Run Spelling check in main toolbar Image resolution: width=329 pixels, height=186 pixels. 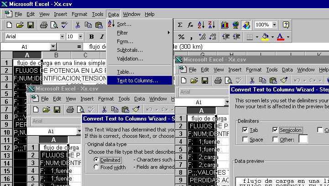tap(65, 25)
